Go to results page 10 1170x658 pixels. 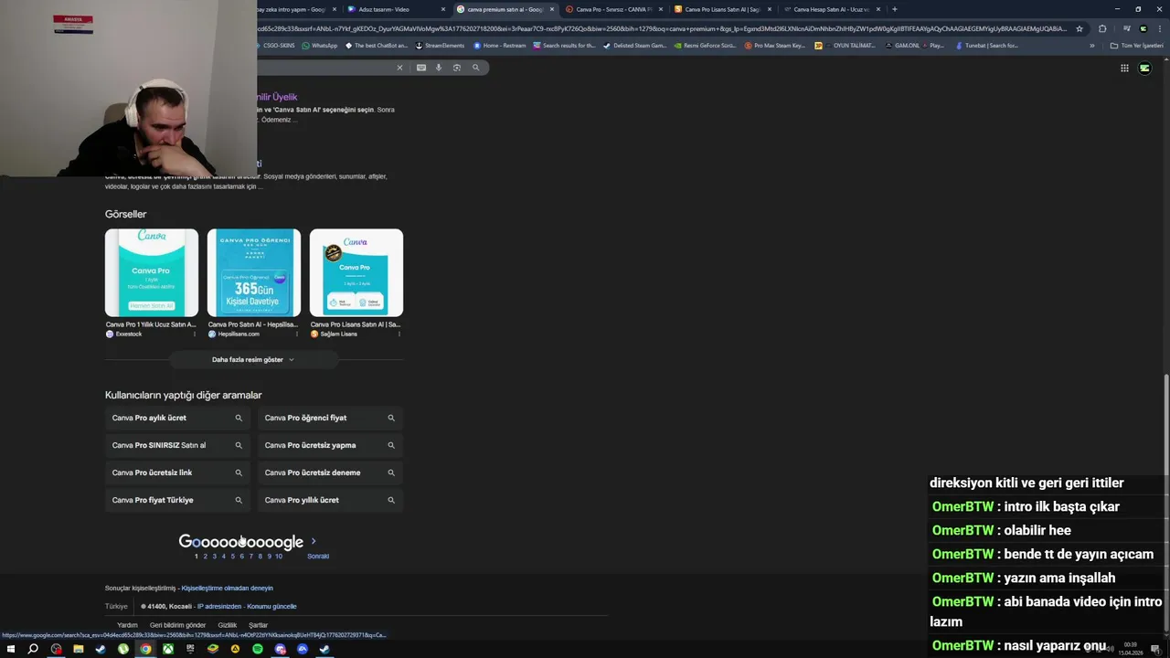point(279,557)
